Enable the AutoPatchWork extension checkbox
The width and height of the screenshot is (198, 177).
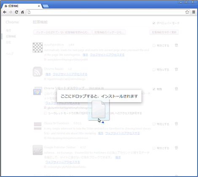click(x=154, y=46)
